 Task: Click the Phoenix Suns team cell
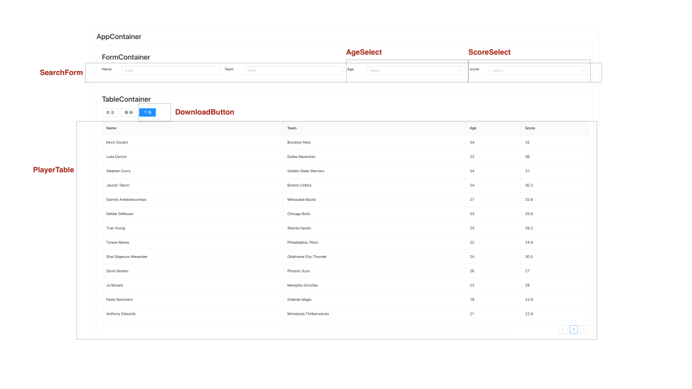[x=374, y=271]
